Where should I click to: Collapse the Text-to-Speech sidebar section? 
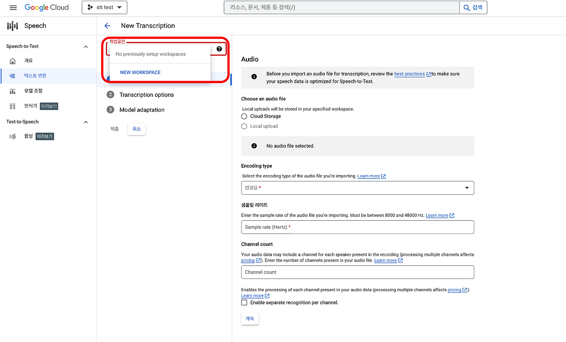86,122
